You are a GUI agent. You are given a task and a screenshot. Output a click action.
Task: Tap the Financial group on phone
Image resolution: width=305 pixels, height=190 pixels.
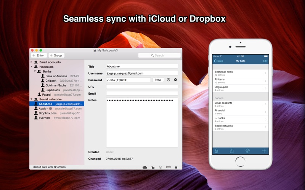point(241,112)
